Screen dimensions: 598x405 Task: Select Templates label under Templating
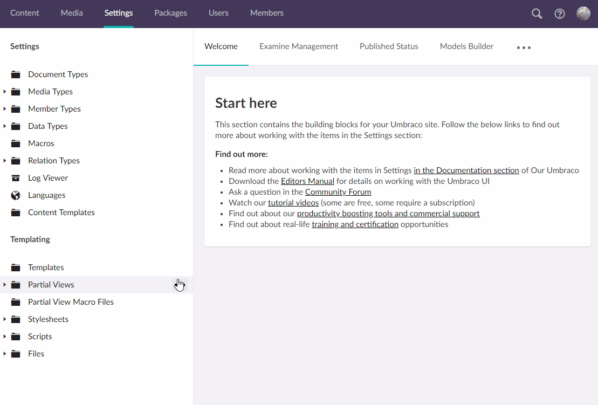[46, 267]
